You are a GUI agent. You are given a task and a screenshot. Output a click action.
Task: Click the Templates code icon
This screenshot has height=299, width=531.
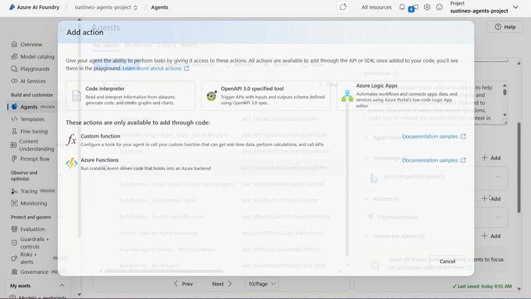click(14, 119)
